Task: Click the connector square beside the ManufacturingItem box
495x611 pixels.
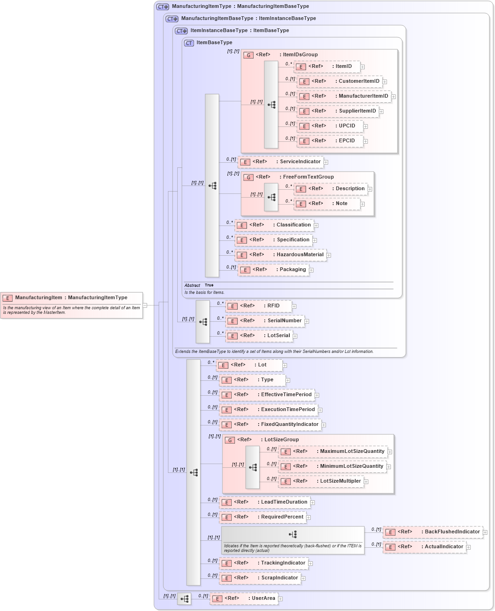Action: click(x=145, y=305)
